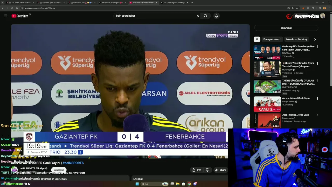The height and width of the screenshot is (187, 332).
Task: Switch to the 'X'te Tek Yol FENER' browser tab
Action: pos(20,3)
